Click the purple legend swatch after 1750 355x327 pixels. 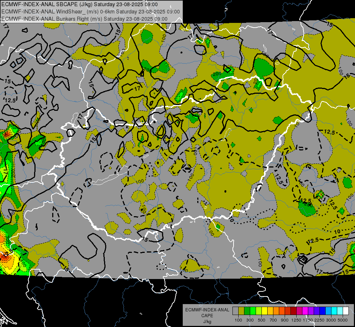point(311,311)
